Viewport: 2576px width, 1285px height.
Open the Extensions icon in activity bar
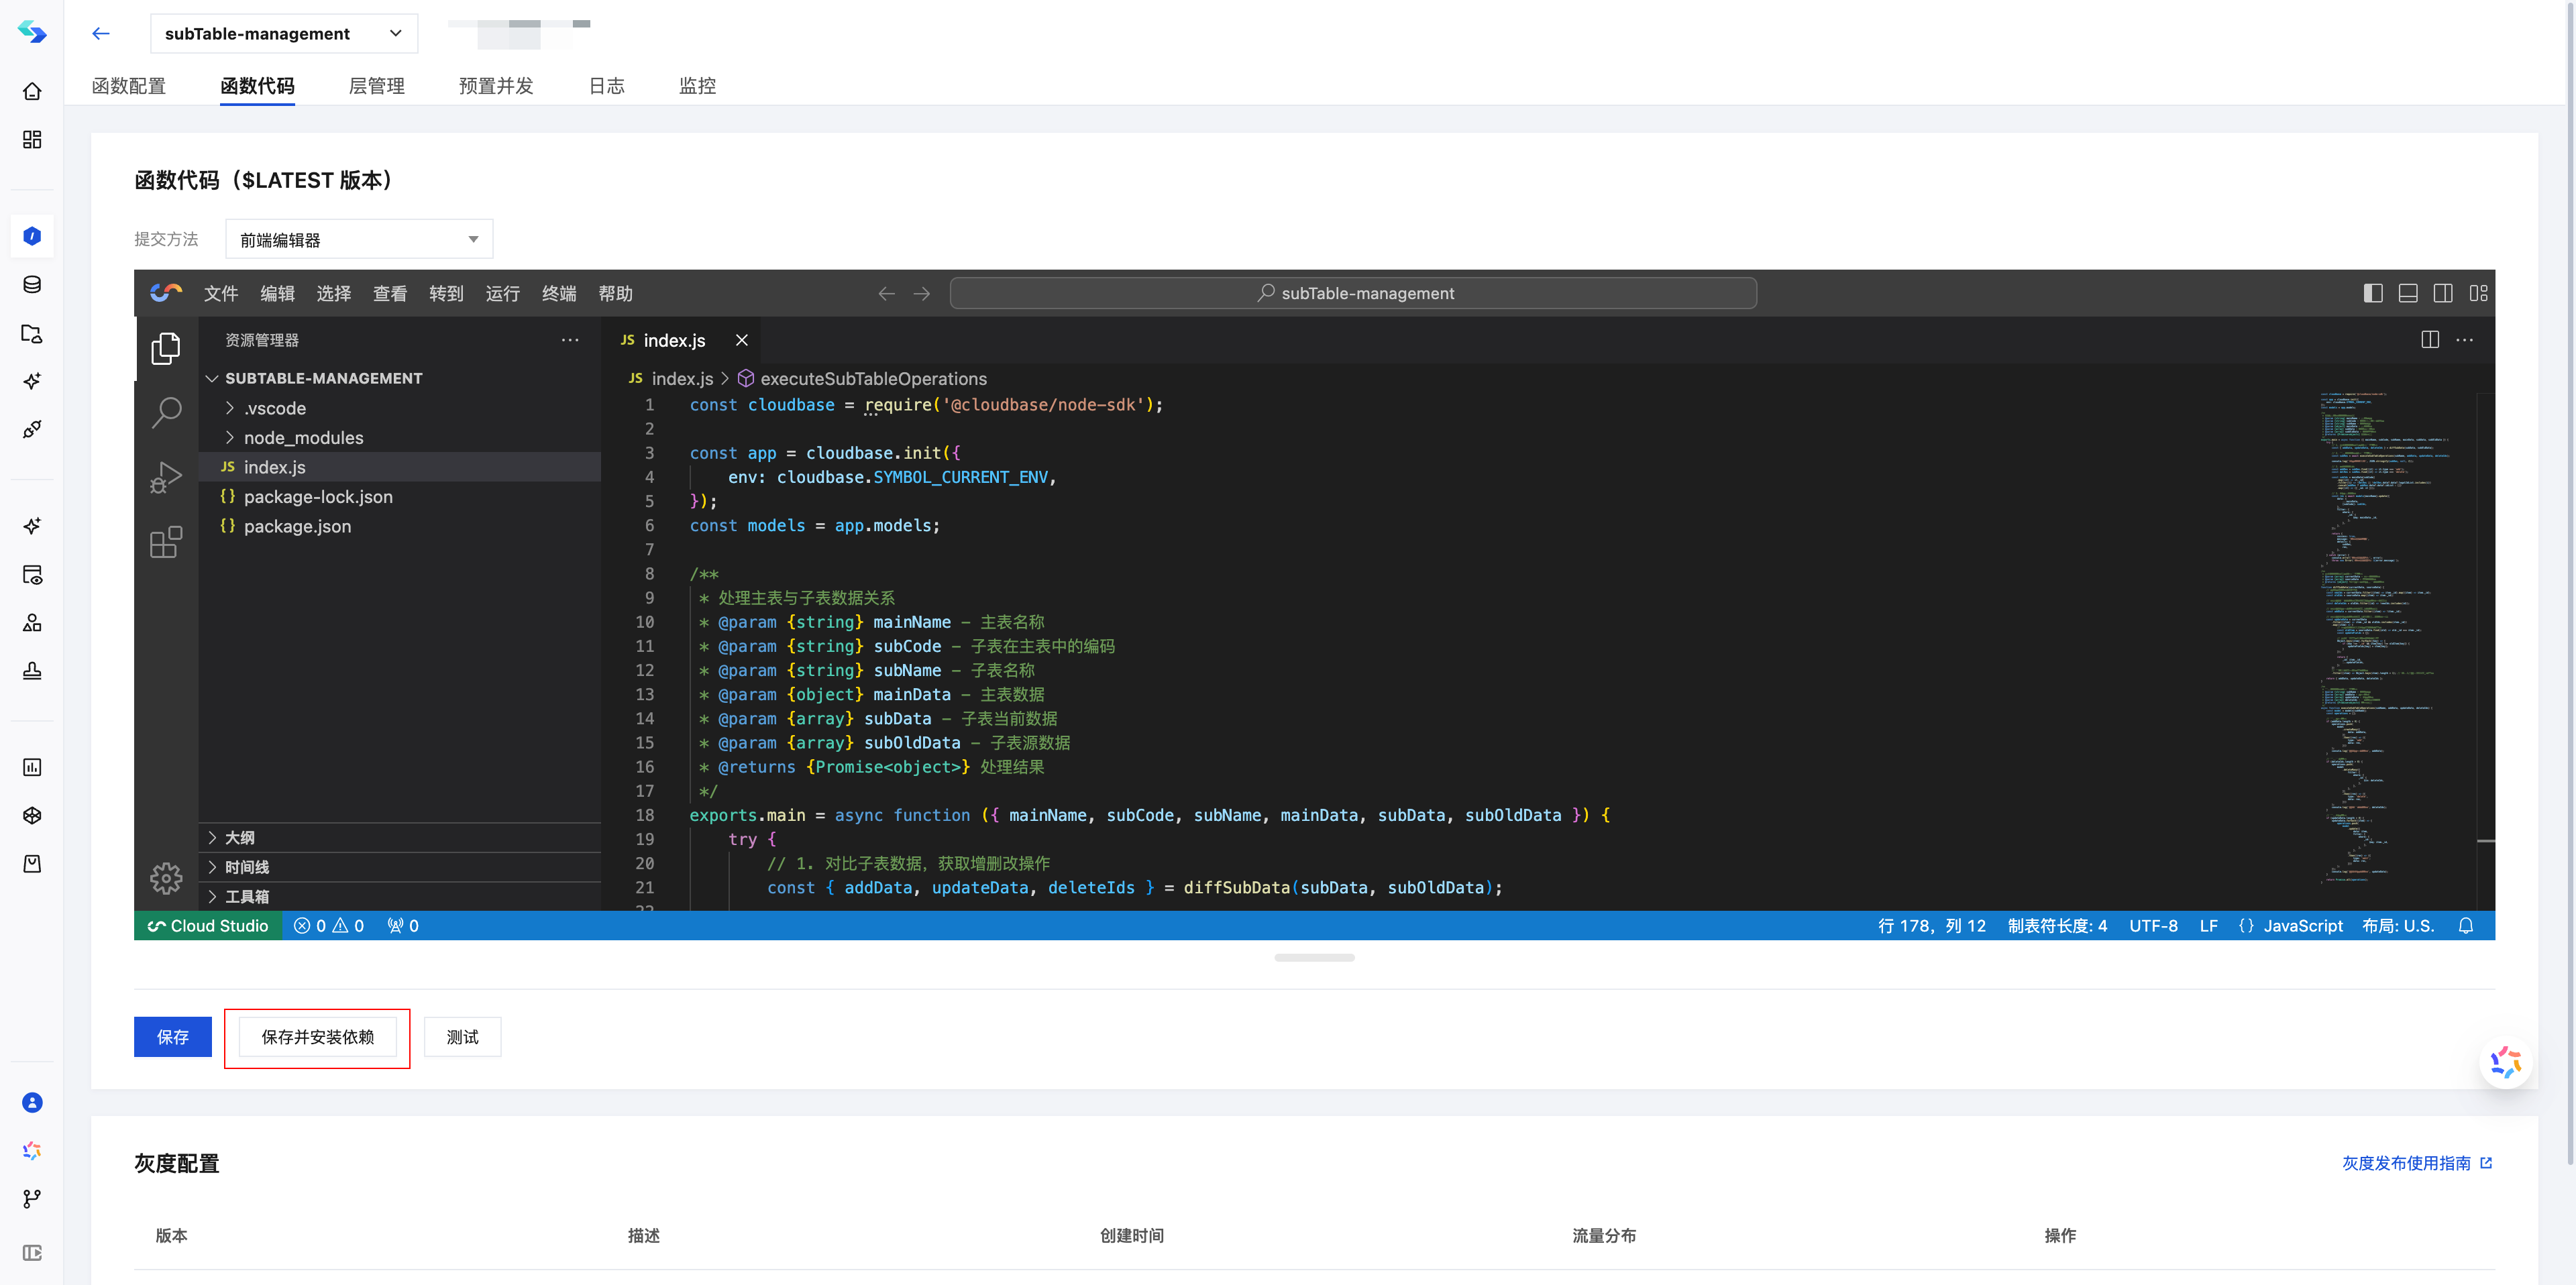tap(166, 542)
